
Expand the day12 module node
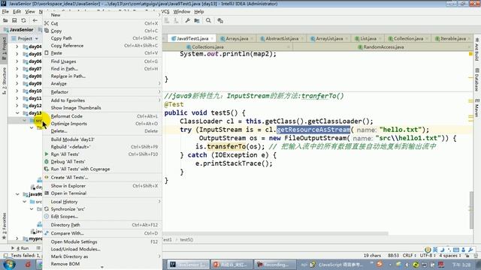pos(17,106)
